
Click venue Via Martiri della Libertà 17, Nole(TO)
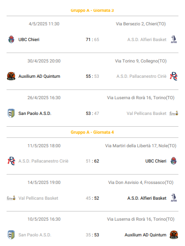(140, 146)
